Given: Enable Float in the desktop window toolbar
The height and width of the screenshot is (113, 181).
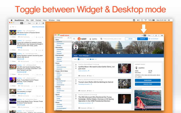Looking at the screenshot, I should (149, 36).
